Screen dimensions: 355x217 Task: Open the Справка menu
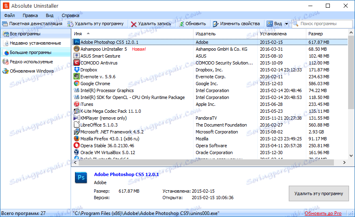click(71, 15)
